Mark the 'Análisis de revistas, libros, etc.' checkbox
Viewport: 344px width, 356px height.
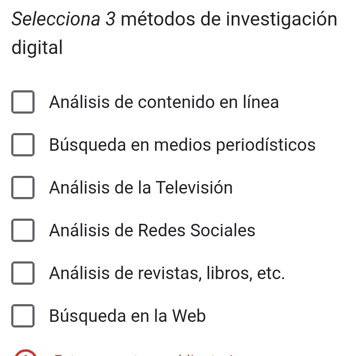(23, 273)
